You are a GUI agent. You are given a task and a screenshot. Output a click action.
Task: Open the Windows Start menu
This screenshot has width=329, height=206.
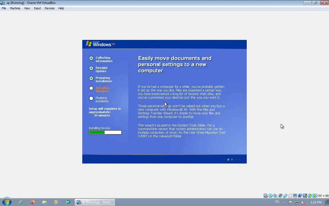[x=7, y=202]
